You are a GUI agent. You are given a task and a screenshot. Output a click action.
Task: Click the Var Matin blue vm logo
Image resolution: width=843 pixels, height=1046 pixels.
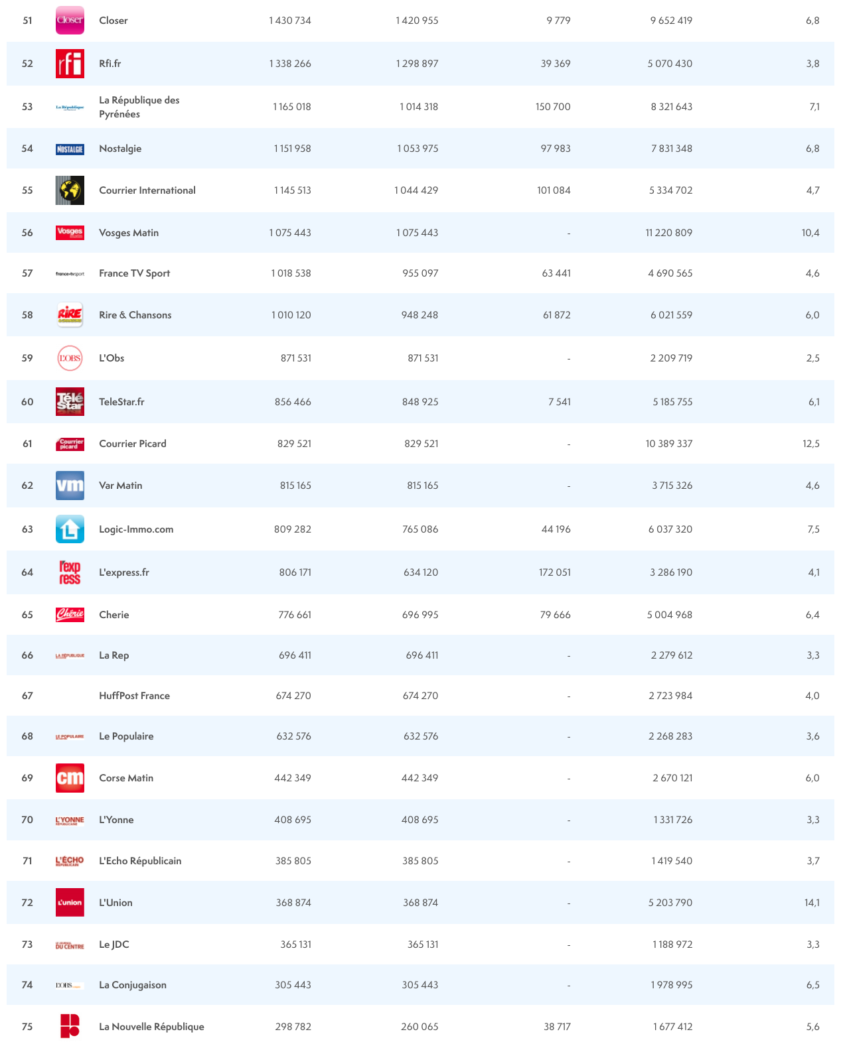pyautogui.click(x=70, y=486)
